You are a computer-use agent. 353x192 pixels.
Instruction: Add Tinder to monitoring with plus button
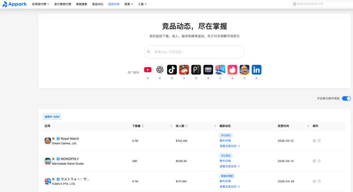pyautogui.click(x=232, y=78)
